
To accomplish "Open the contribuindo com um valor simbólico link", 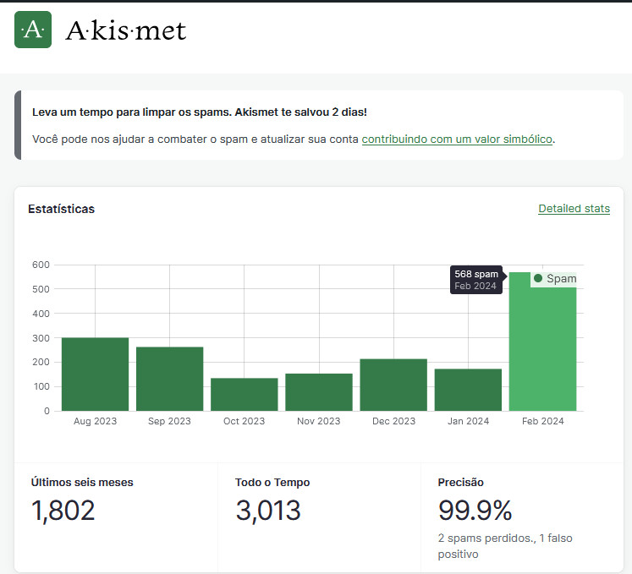I will (x=457, y=139).
